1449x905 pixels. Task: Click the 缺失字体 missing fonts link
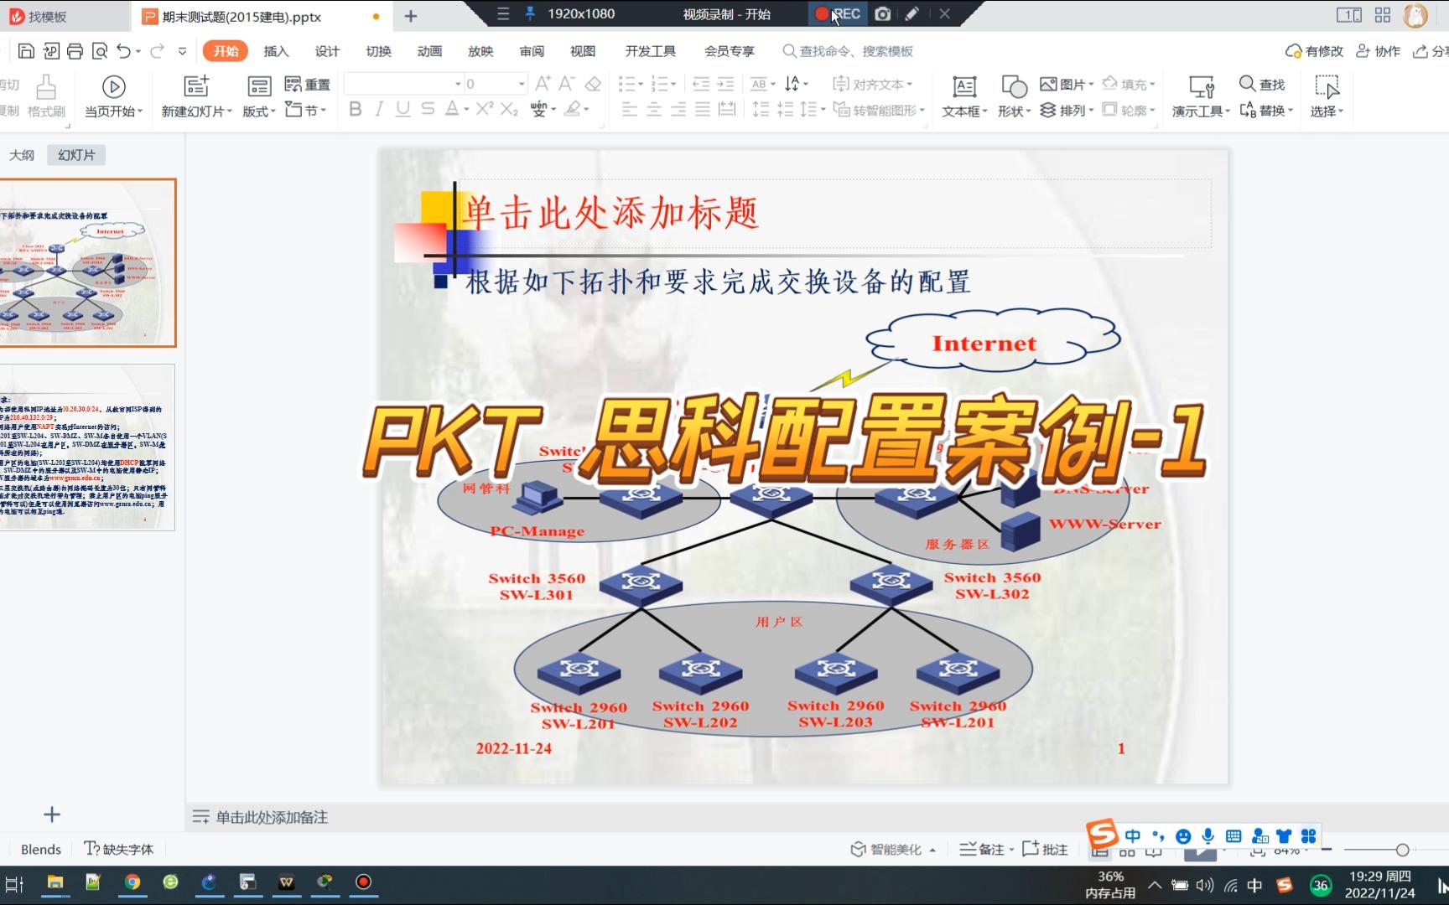pyautogui.click(x=117, y=849)
